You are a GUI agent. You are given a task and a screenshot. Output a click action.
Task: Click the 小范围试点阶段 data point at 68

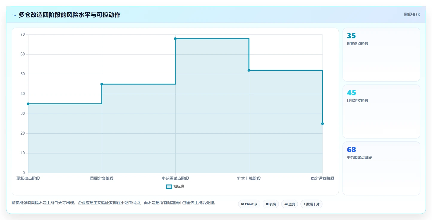(175, 39)
